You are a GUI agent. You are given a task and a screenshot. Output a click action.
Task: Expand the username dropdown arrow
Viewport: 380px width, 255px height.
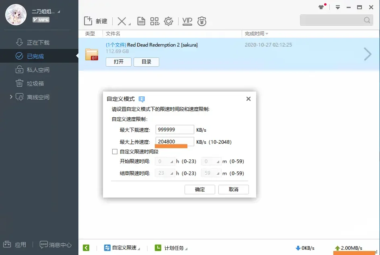(59, 12)
